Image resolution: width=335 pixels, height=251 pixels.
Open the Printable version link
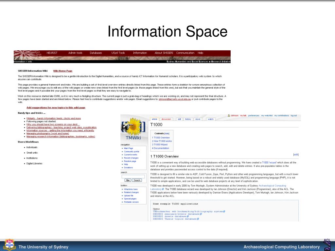click(x=132, y=202)
